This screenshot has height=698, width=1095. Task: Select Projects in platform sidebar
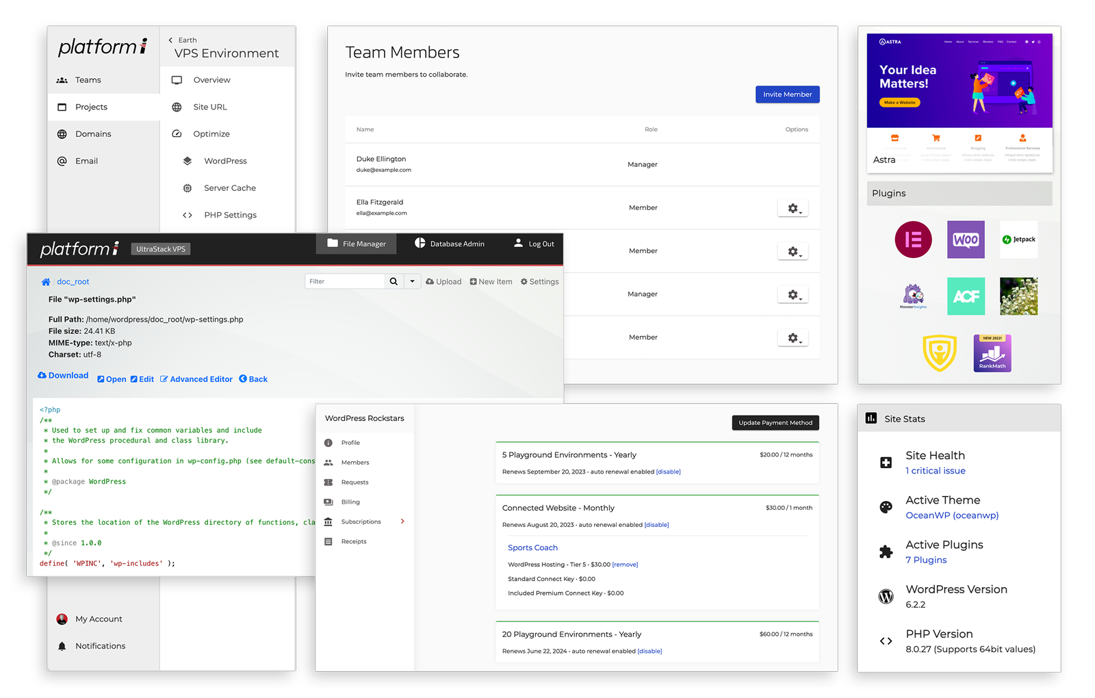pos(103,107)
